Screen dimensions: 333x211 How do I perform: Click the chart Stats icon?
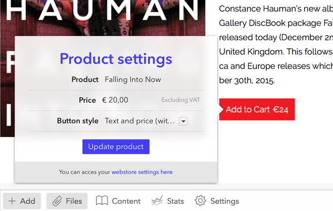click(157, 200)
